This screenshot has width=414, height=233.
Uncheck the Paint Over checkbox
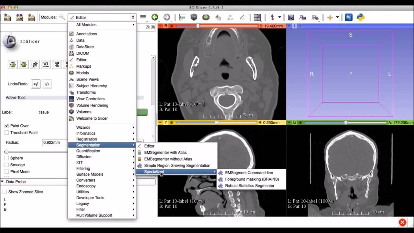[6, 126]
